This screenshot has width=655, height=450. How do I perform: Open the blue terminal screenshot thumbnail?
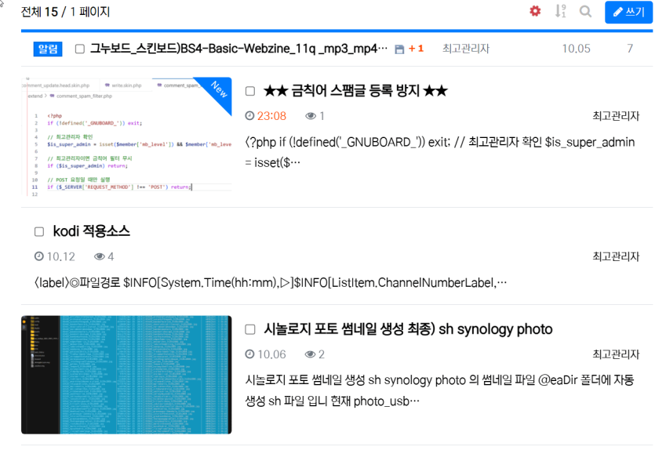(126, 375)
